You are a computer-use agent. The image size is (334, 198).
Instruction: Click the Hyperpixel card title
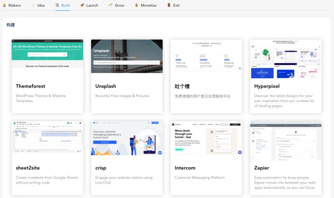coord(267,86)
